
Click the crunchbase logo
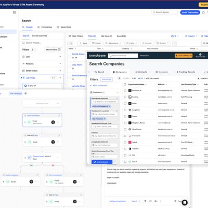pos(97,56)
